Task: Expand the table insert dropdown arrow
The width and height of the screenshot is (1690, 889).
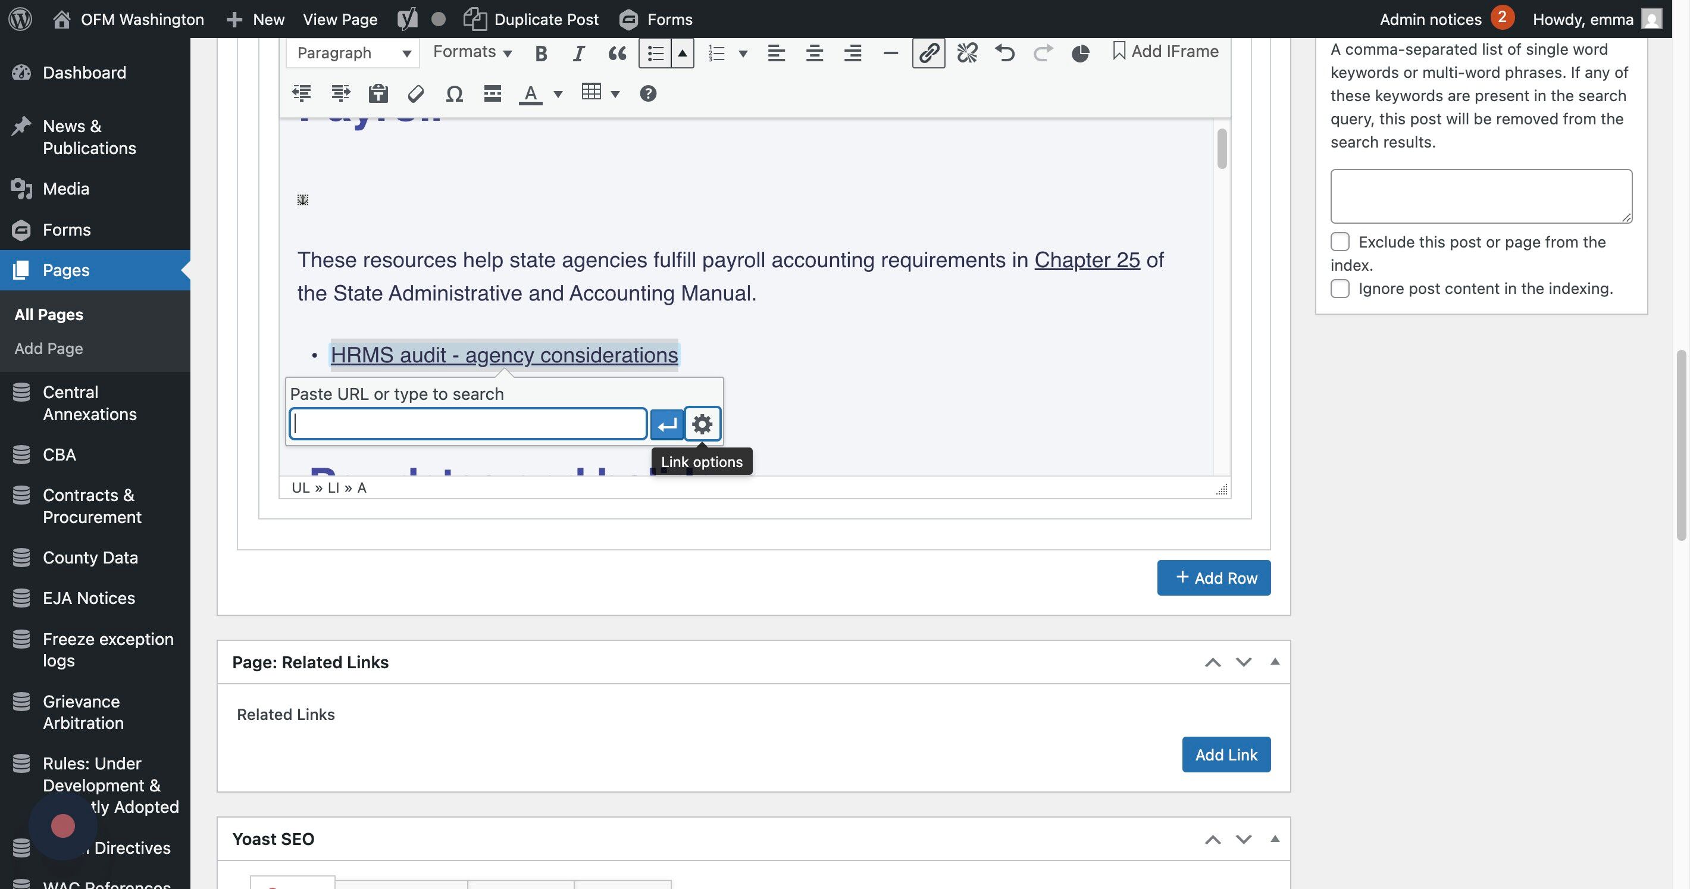Action: coord(615,94)
